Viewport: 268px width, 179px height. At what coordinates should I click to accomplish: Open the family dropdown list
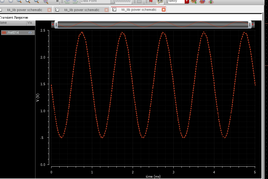pos(187,1)
